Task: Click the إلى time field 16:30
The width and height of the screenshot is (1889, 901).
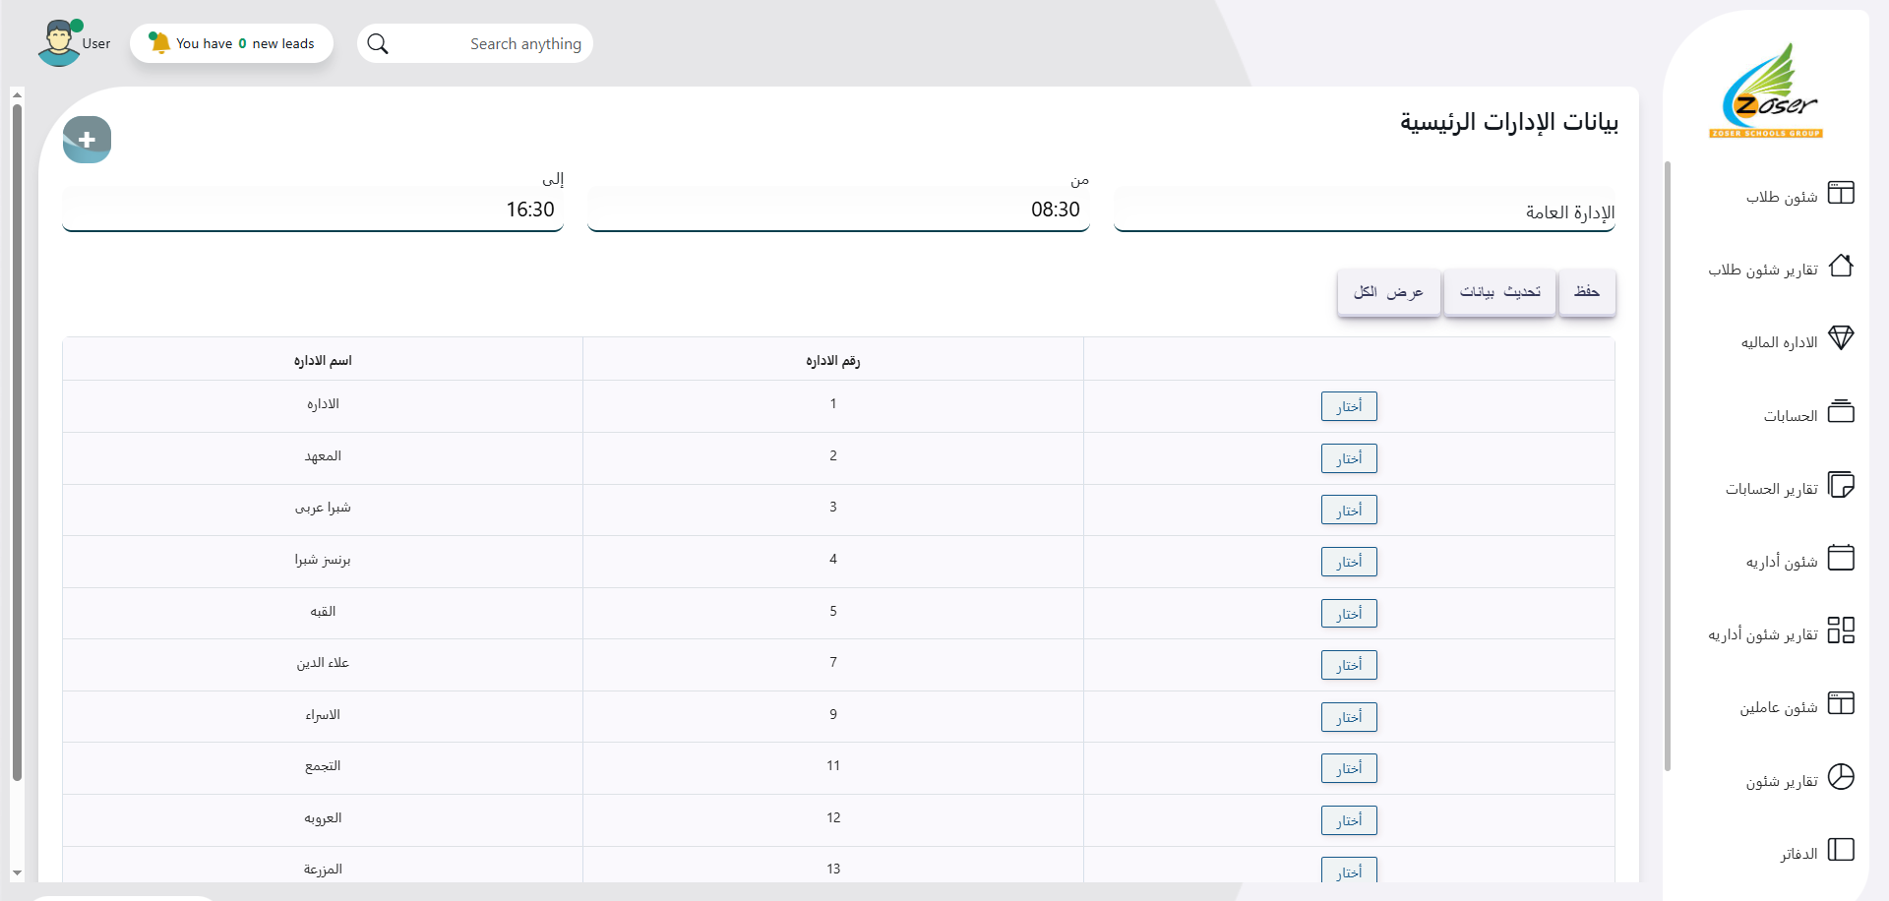Action: pyautogui.click(x=313, y=210)
